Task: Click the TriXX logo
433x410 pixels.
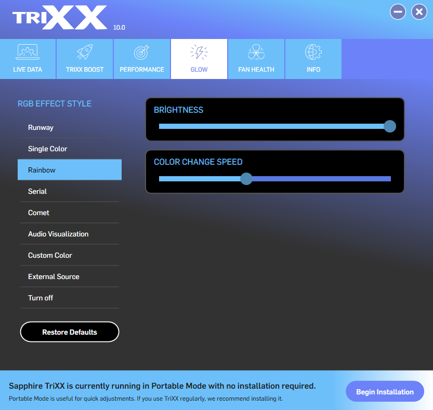Action: point(60,17)
